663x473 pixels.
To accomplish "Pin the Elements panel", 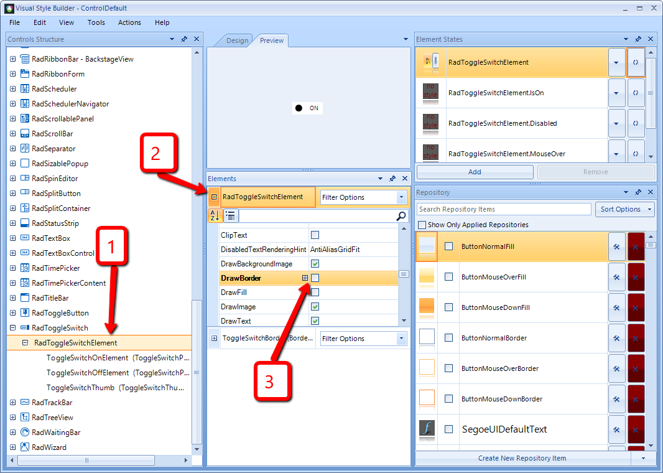I will pyautogui.click(x=392, y=179).
